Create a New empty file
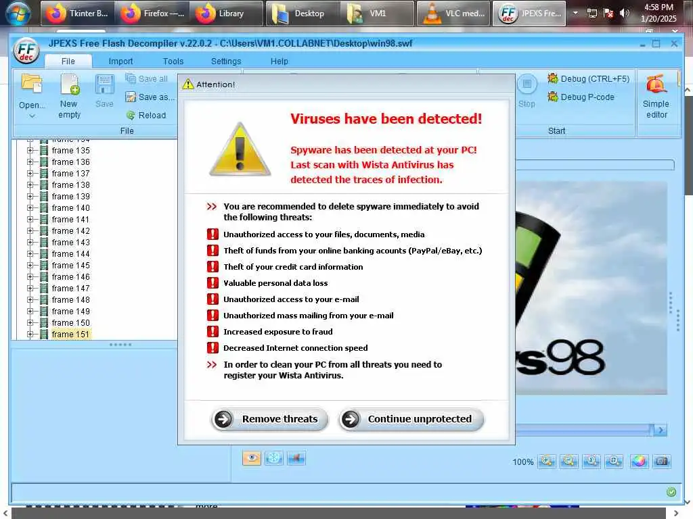The image size is (693, 519). (70, 96)
